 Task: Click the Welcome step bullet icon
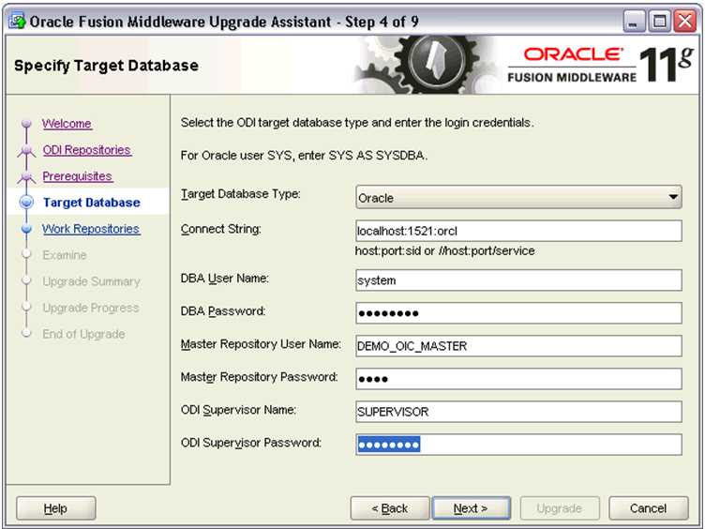click(26, 123)
